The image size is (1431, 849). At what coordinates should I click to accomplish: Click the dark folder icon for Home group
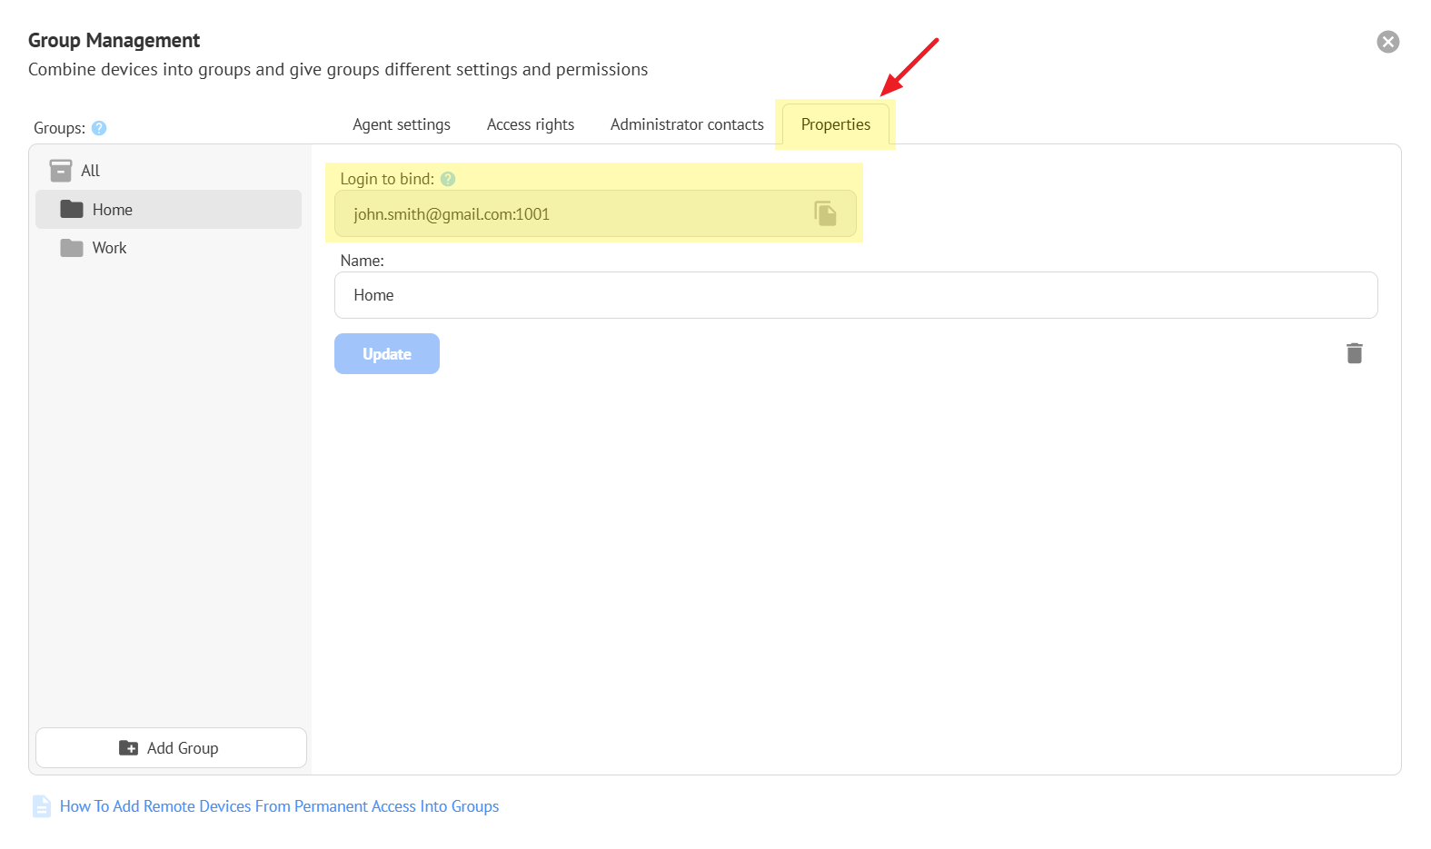point(72,210)
